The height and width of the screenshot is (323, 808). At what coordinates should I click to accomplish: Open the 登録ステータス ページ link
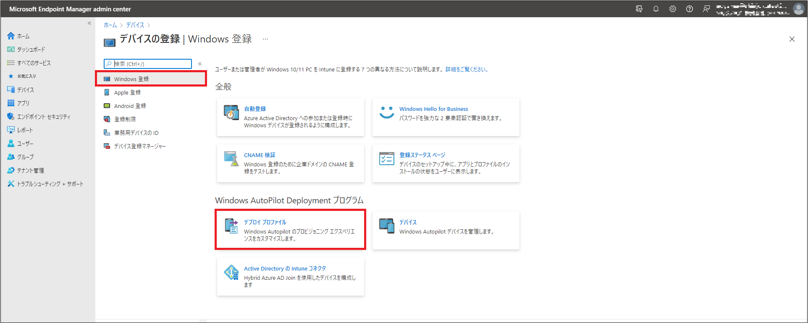coord(422,155)
